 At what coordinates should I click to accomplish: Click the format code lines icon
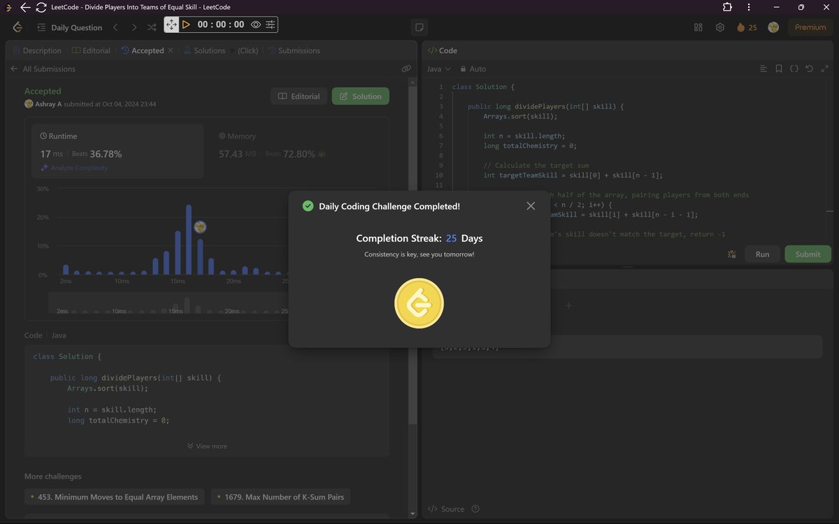pyautogui.click(x=763, y=69)
